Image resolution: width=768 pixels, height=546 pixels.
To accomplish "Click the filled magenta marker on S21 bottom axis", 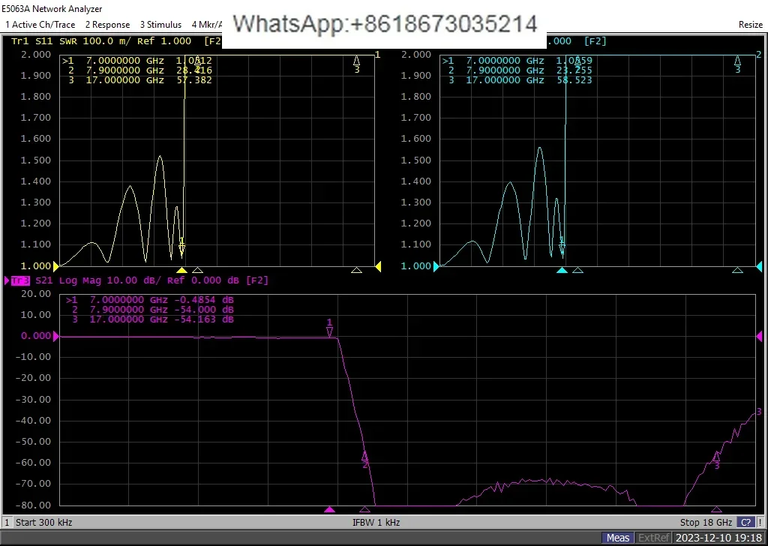I will coord(329,510).
